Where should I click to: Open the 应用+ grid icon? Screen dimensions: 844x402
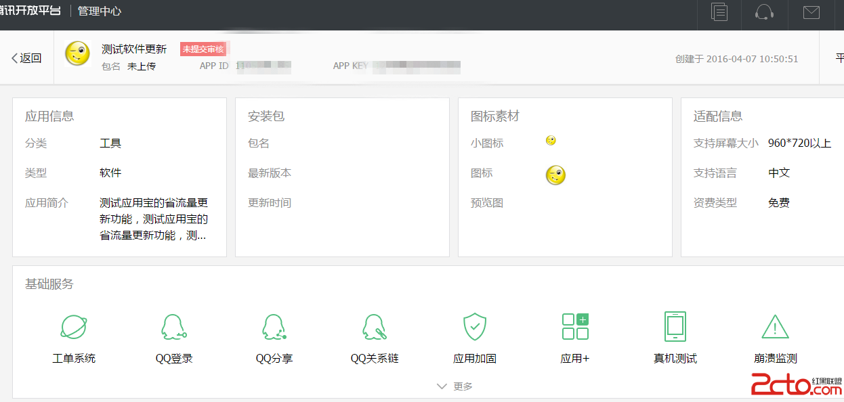click(x=575, y=327)
